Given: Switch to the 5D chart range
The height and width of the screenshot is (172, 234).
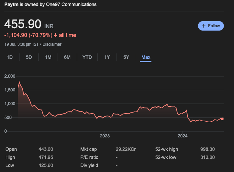Looking at the screenshot, I should click(x=29, y=57).
